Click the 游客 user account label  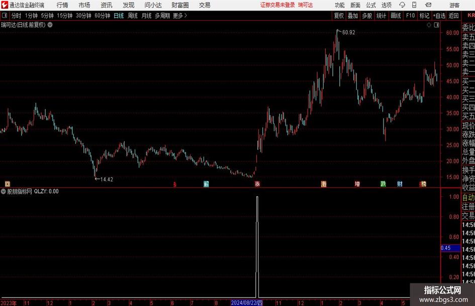pos(454,5)
